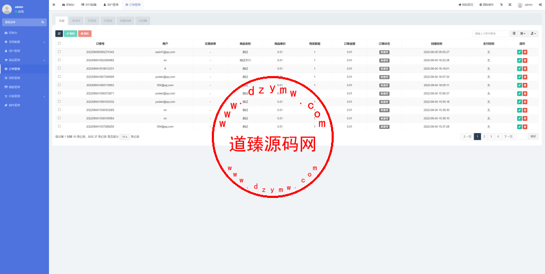Open 用户管理 in the sidebar

[24, 51]
